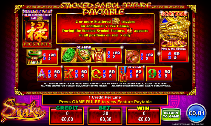Click the Q card symbol with rose

pos(96,74)
